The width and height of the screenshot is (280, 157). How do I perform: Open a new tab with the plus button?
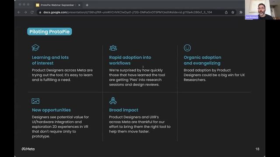click(87, 5)
